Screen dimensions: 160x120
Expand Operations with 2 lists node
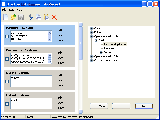click(91, 56)
